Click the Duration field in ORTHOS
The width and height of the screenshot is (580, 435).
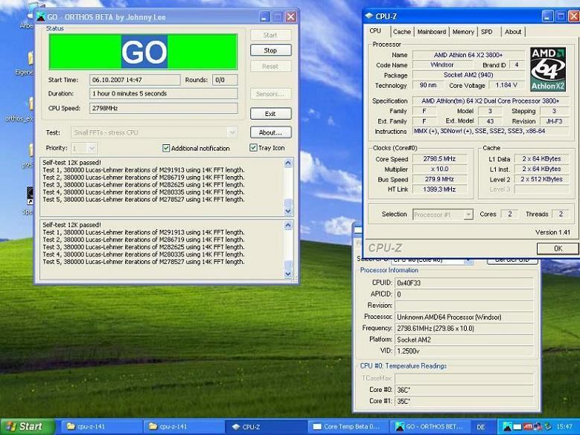163,94
